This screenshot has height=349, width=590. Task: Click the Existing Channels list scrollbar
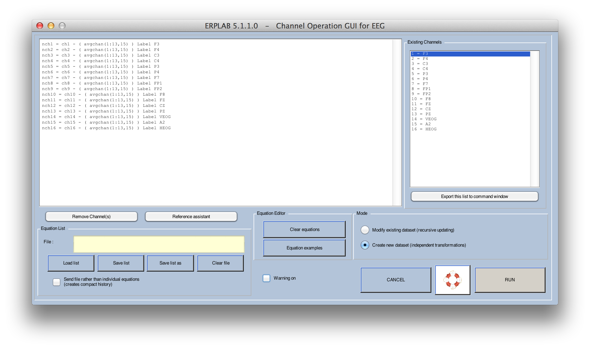click(x=534, y=119)
